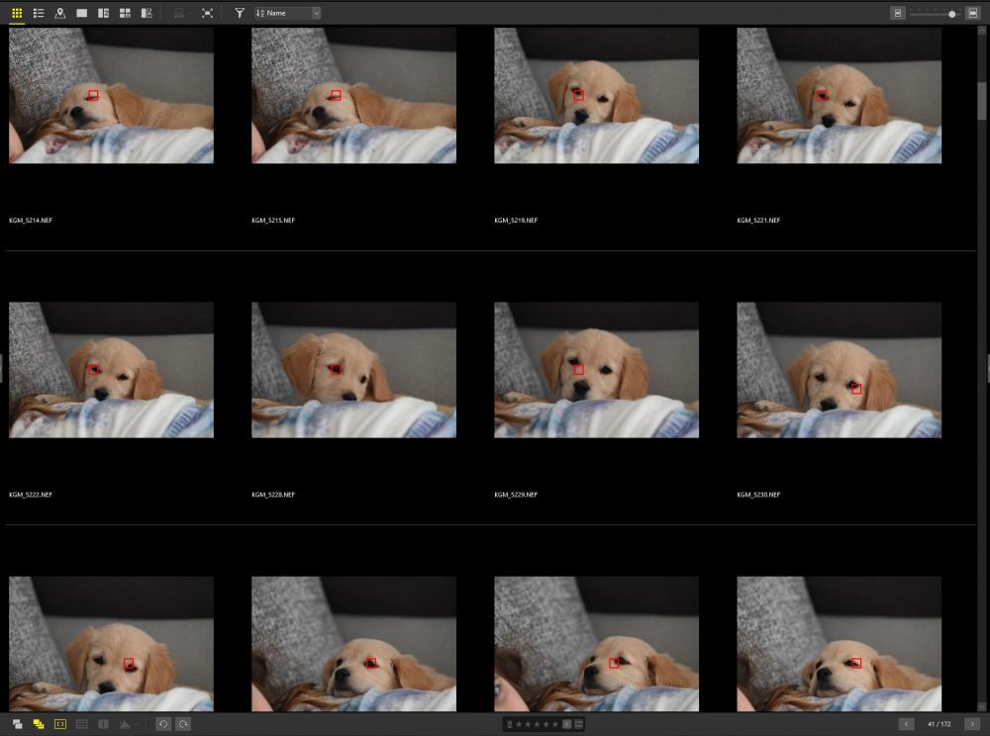Go to the previous image
Screen dimensions: 990x736
tap(906, 724)
